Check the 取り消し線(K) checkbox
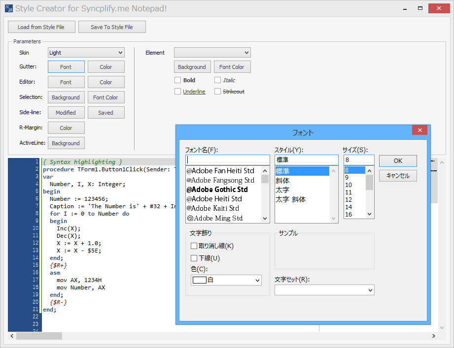 coord(194,246)
